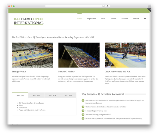158x134 pixels.
Task: Open the Registration menu item
Action: tap(91, 19)
